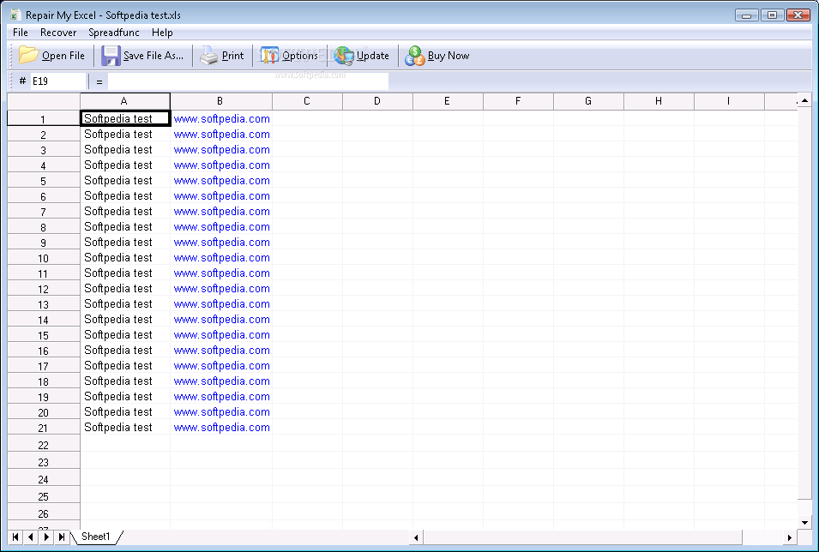Click www.softpedia.com link in row 4

(x=222, y=165)
